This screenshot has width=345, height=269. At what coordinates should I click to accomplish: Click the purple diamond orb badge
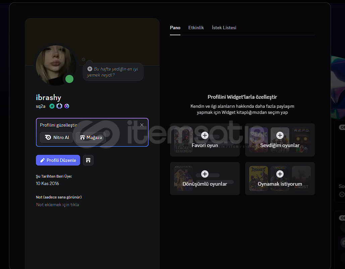tap(67, 106)
